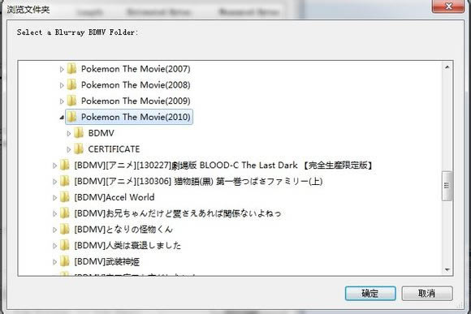This screenshot has height=314, width=471.
Task: Expand [BDMV]となりの怪物くん folder
Action: click(54, 230)
